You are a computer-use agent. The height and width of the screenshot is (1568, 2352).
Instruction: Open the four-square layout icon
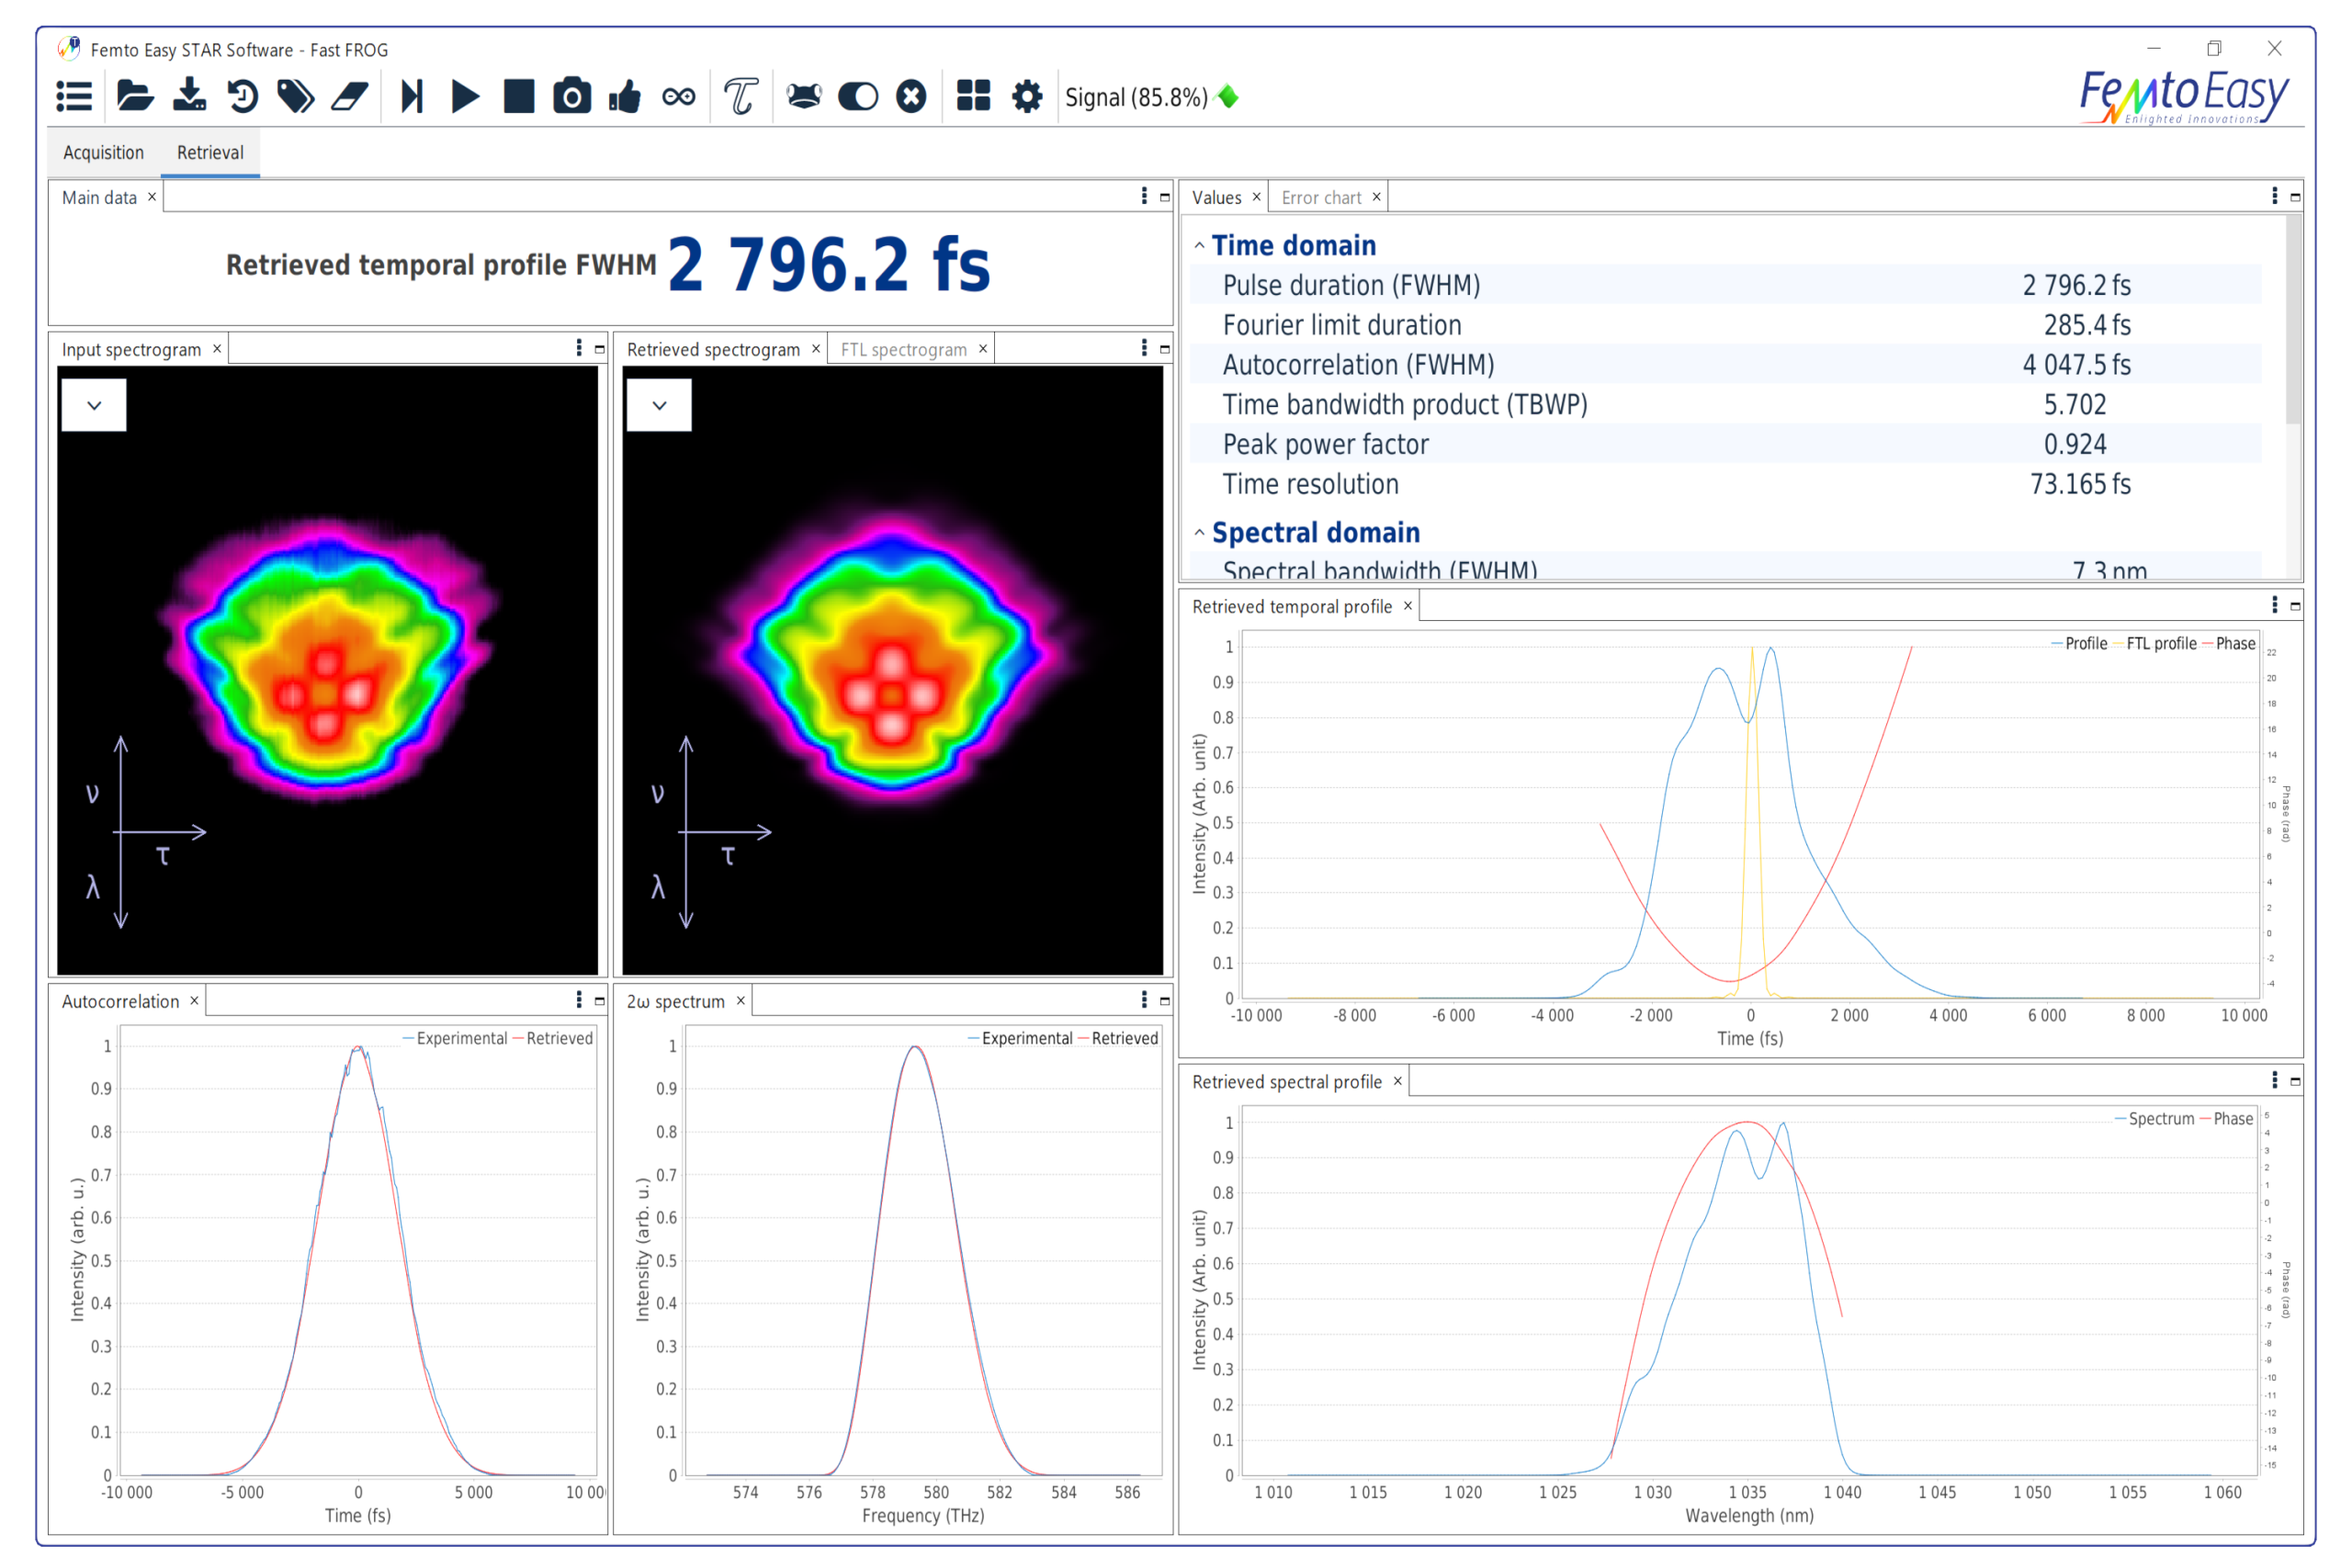click(973, 97)
